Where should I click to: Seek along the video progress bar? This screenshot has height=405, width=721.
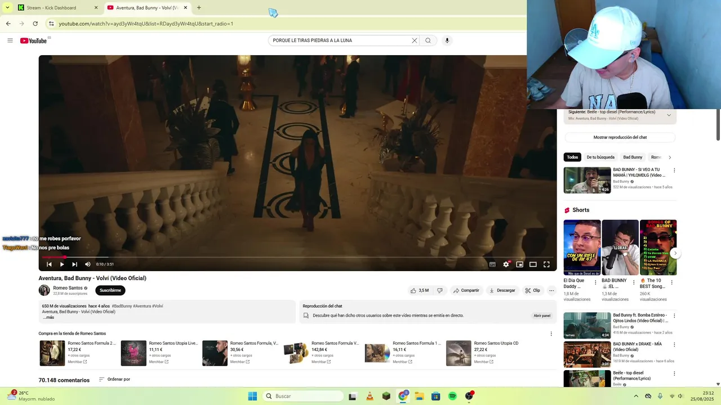[x=297, y=257]
